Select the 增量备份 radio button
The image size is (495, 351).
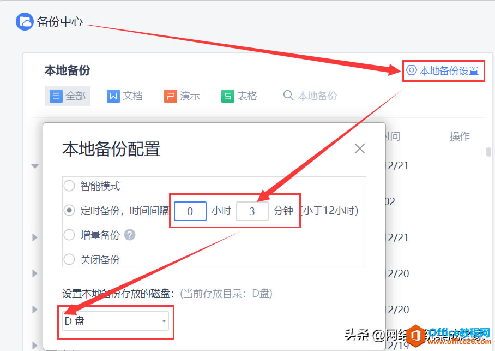click(x=69, y=235)
